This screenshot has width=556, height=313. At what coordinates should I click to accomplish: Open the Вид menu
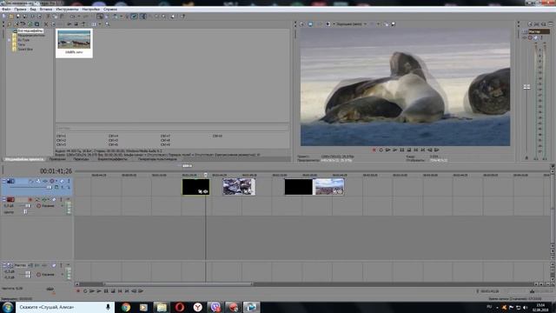[x=33, y=10]
